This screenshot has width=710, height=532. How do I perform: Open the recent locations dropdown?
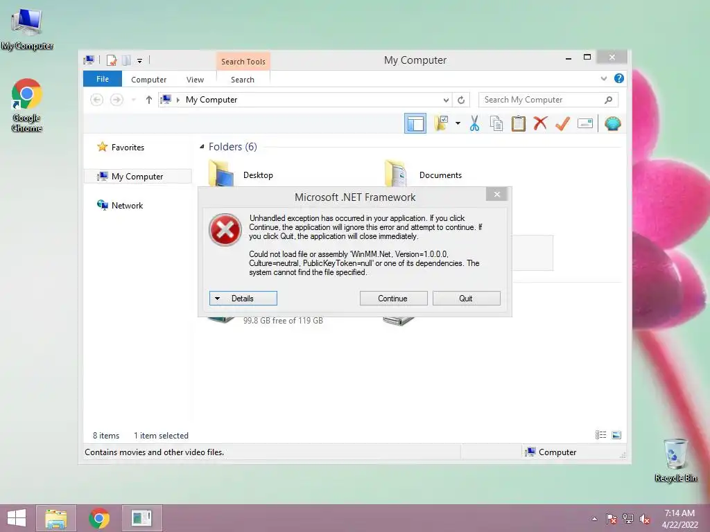[134, 100]
